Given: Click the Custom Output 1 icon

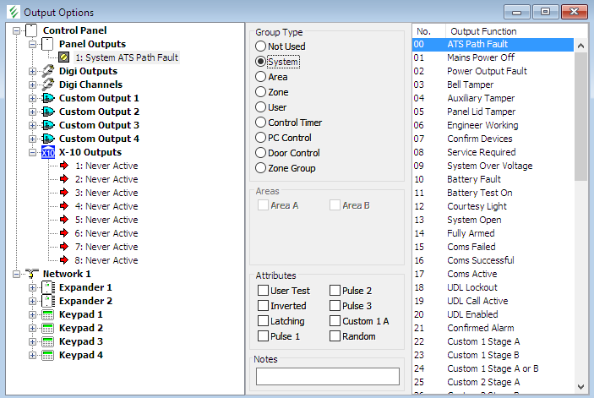Looking at the screenshot, I should coord(48,98).
